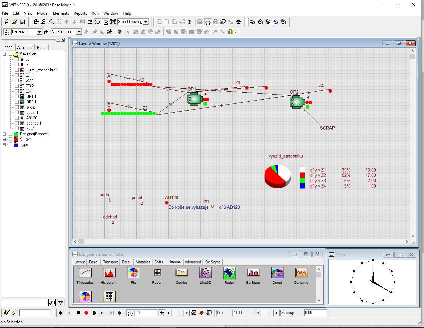Click the plain magnifier zoom icon
Screen dimensions: 424x328
(52, 22)
